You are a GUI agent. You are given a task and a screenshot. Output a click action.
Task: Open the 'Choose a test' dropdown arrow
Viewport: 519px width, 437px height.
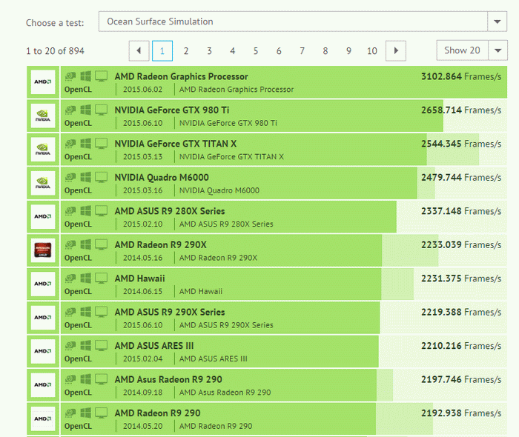(497, 21)
